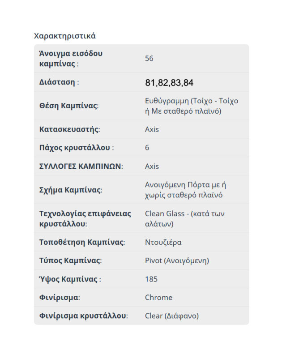This screenshot has height=358, width=282.
Task: Click the 81,82,83,84 dimension value
Action: pyautogui.click(x=169, y=83)
